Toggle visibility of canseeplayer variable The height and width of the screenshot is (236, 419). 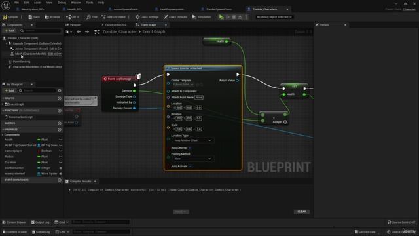[61, 151]
